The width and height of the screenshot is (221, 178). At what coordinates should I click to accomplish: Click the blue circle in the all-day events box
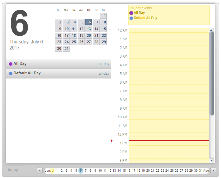(x=131, y=18)
